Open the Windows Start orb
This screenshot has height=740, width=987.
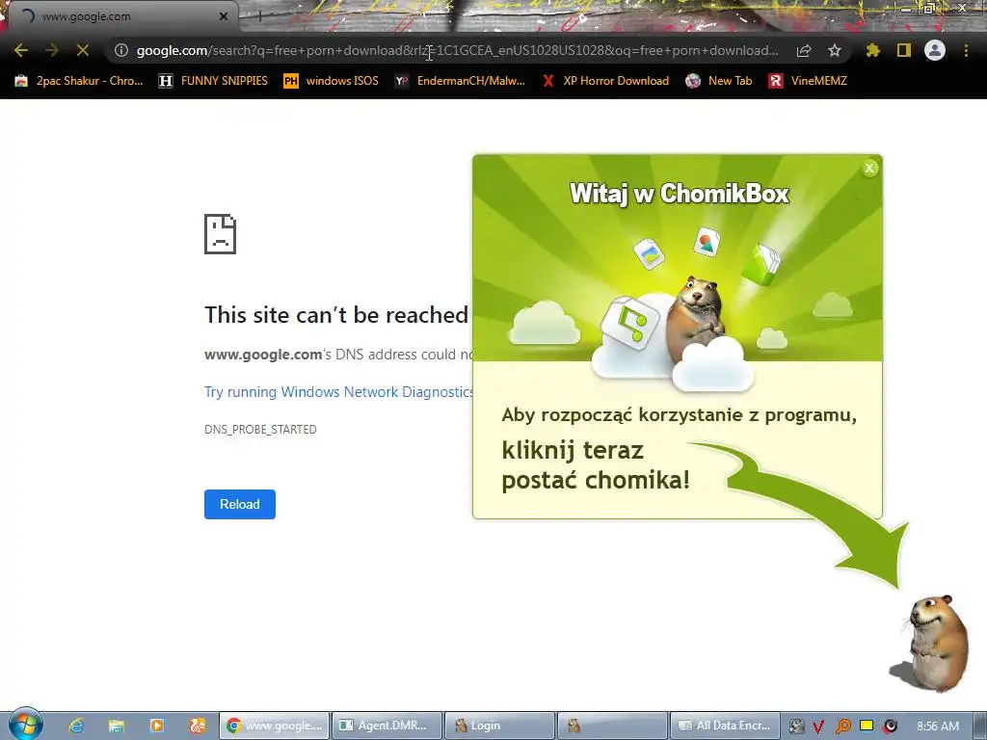(x=25, y=724)
